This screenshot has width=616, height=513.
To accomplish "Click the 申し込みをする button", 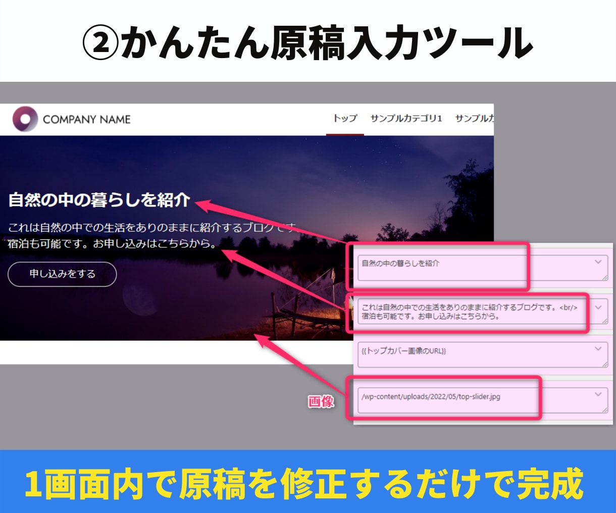I will (62, 274).
